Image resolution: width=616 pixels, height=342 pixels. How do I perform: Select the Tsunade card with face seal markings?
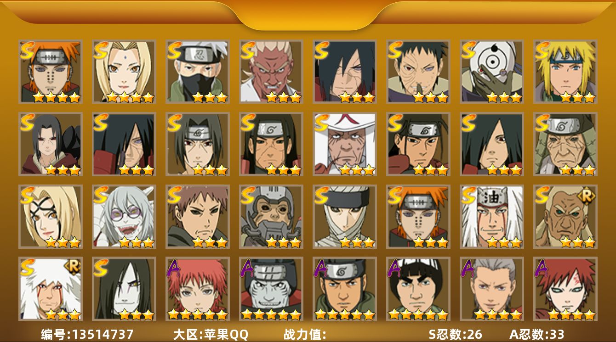(51, 217)
